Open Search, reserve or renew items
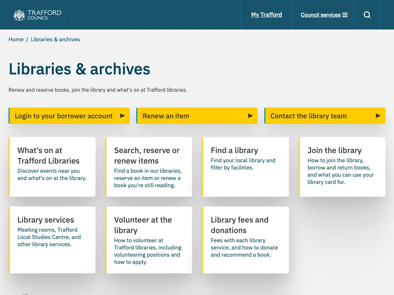394x295 pixels. click(149, 167)
